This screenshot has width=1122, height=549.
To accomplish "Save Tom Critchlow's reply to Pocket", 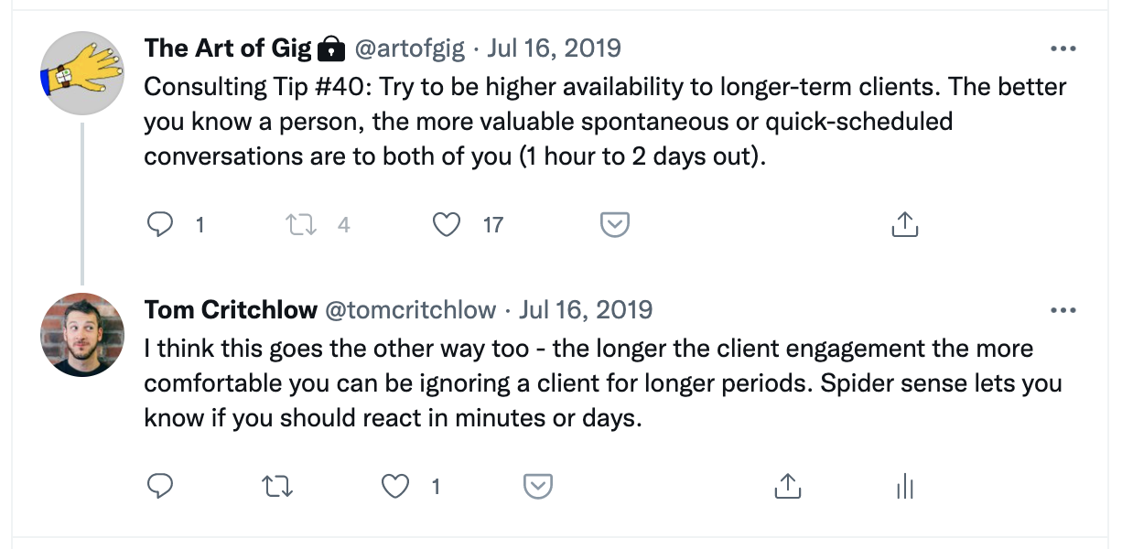I will 537,487.
